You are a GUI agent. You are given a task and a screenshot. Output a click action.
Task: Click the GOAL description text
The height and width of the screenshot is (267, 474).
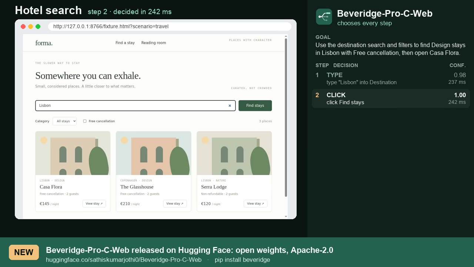390,49
